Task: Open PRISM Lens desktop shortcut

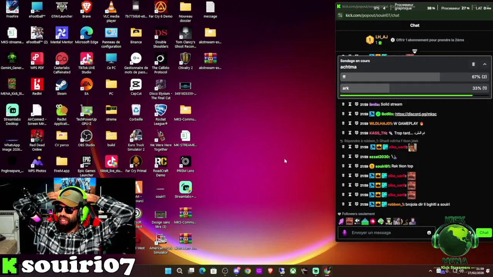Action: pyautogui.click(x=185, y=165)
